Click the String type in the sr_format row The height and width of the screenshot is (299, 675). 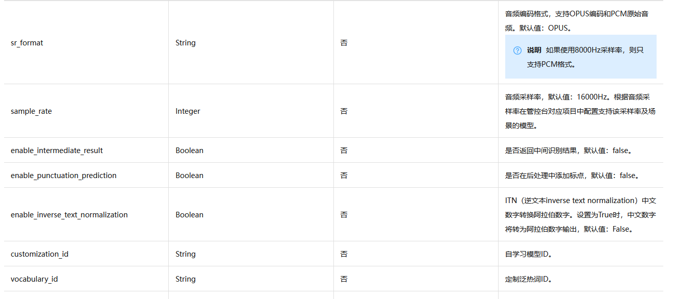coord(186,43)
